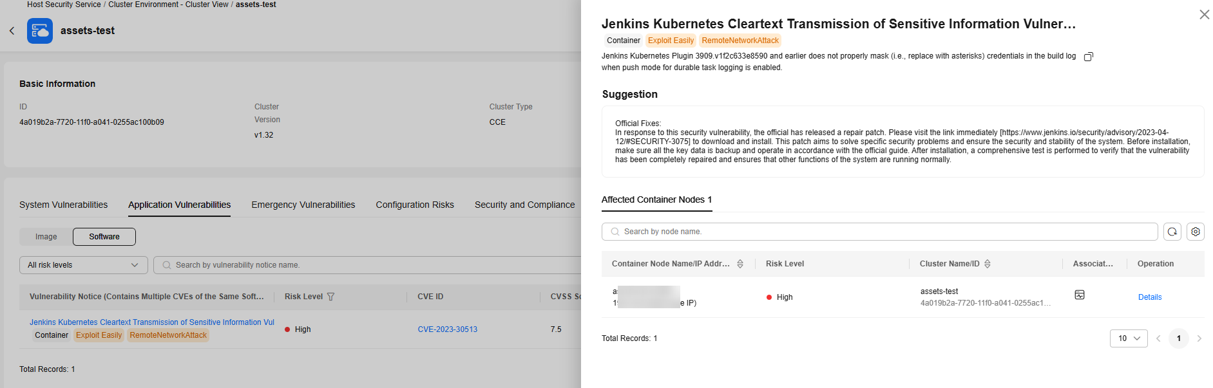Click the Details link for the node

[1150, 297]
